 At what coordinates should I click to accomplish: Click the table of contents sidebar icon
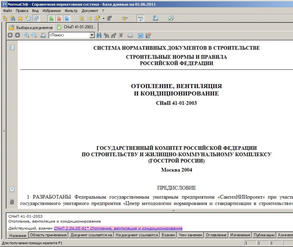pyautogui.click(x=12, y=47)
